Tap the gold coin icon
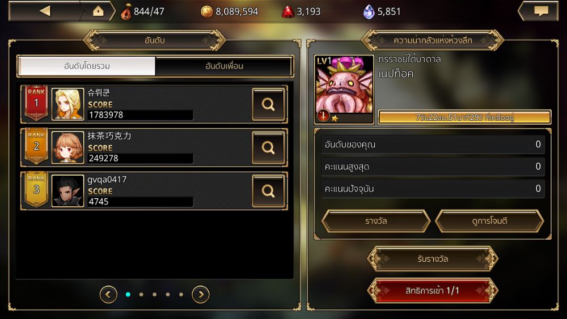 pos(206,11)
